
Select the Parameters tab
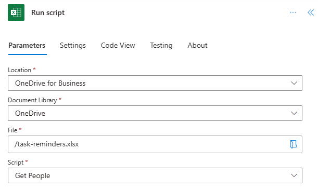coord(27,45)
